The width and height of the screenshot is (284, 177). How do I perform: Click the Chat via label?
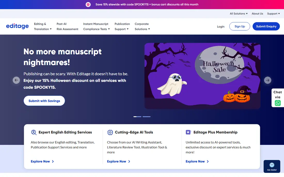tap(278, 94)
